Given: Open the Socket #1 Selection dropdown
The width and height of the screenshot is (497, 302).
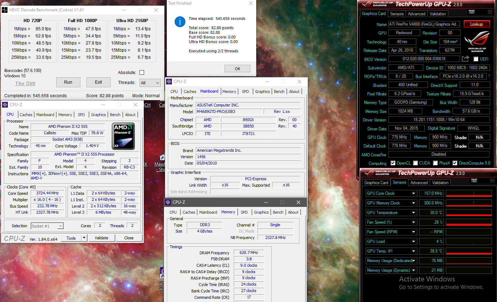Looking at the screenshot, I should coord(47,226).
